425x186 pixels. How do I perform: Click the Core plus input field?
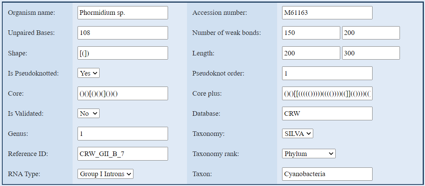coord(327,93)
